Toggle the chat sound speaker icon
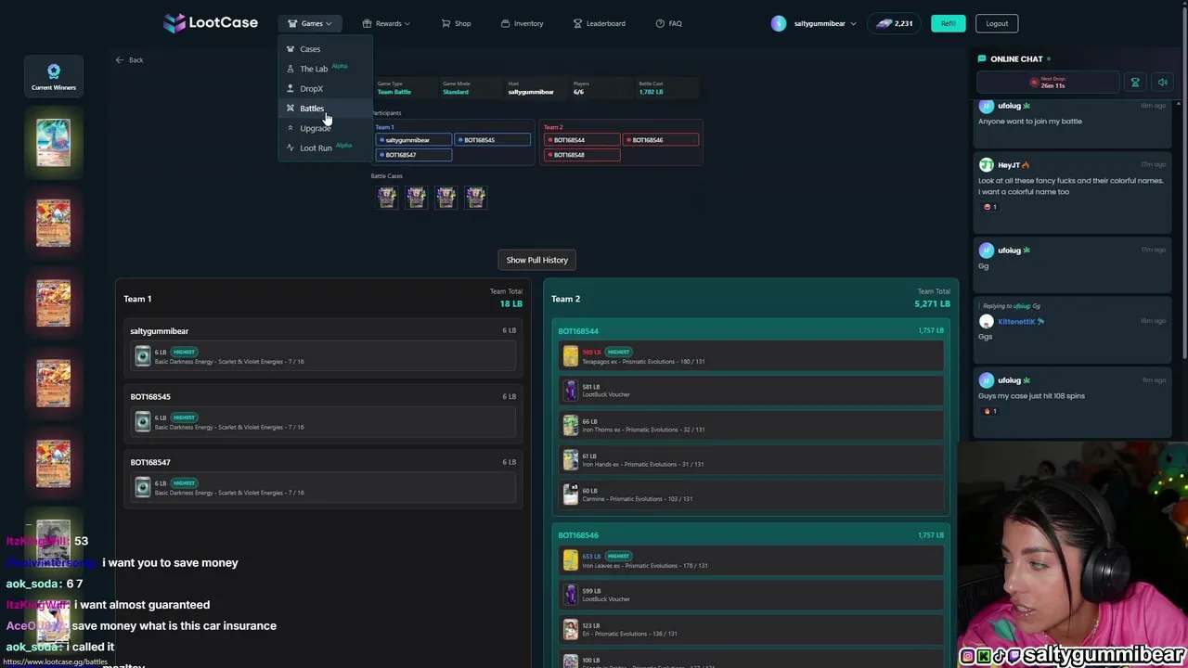The width and height of the screenshot is (1188, 668). [x=1162, y=83]
